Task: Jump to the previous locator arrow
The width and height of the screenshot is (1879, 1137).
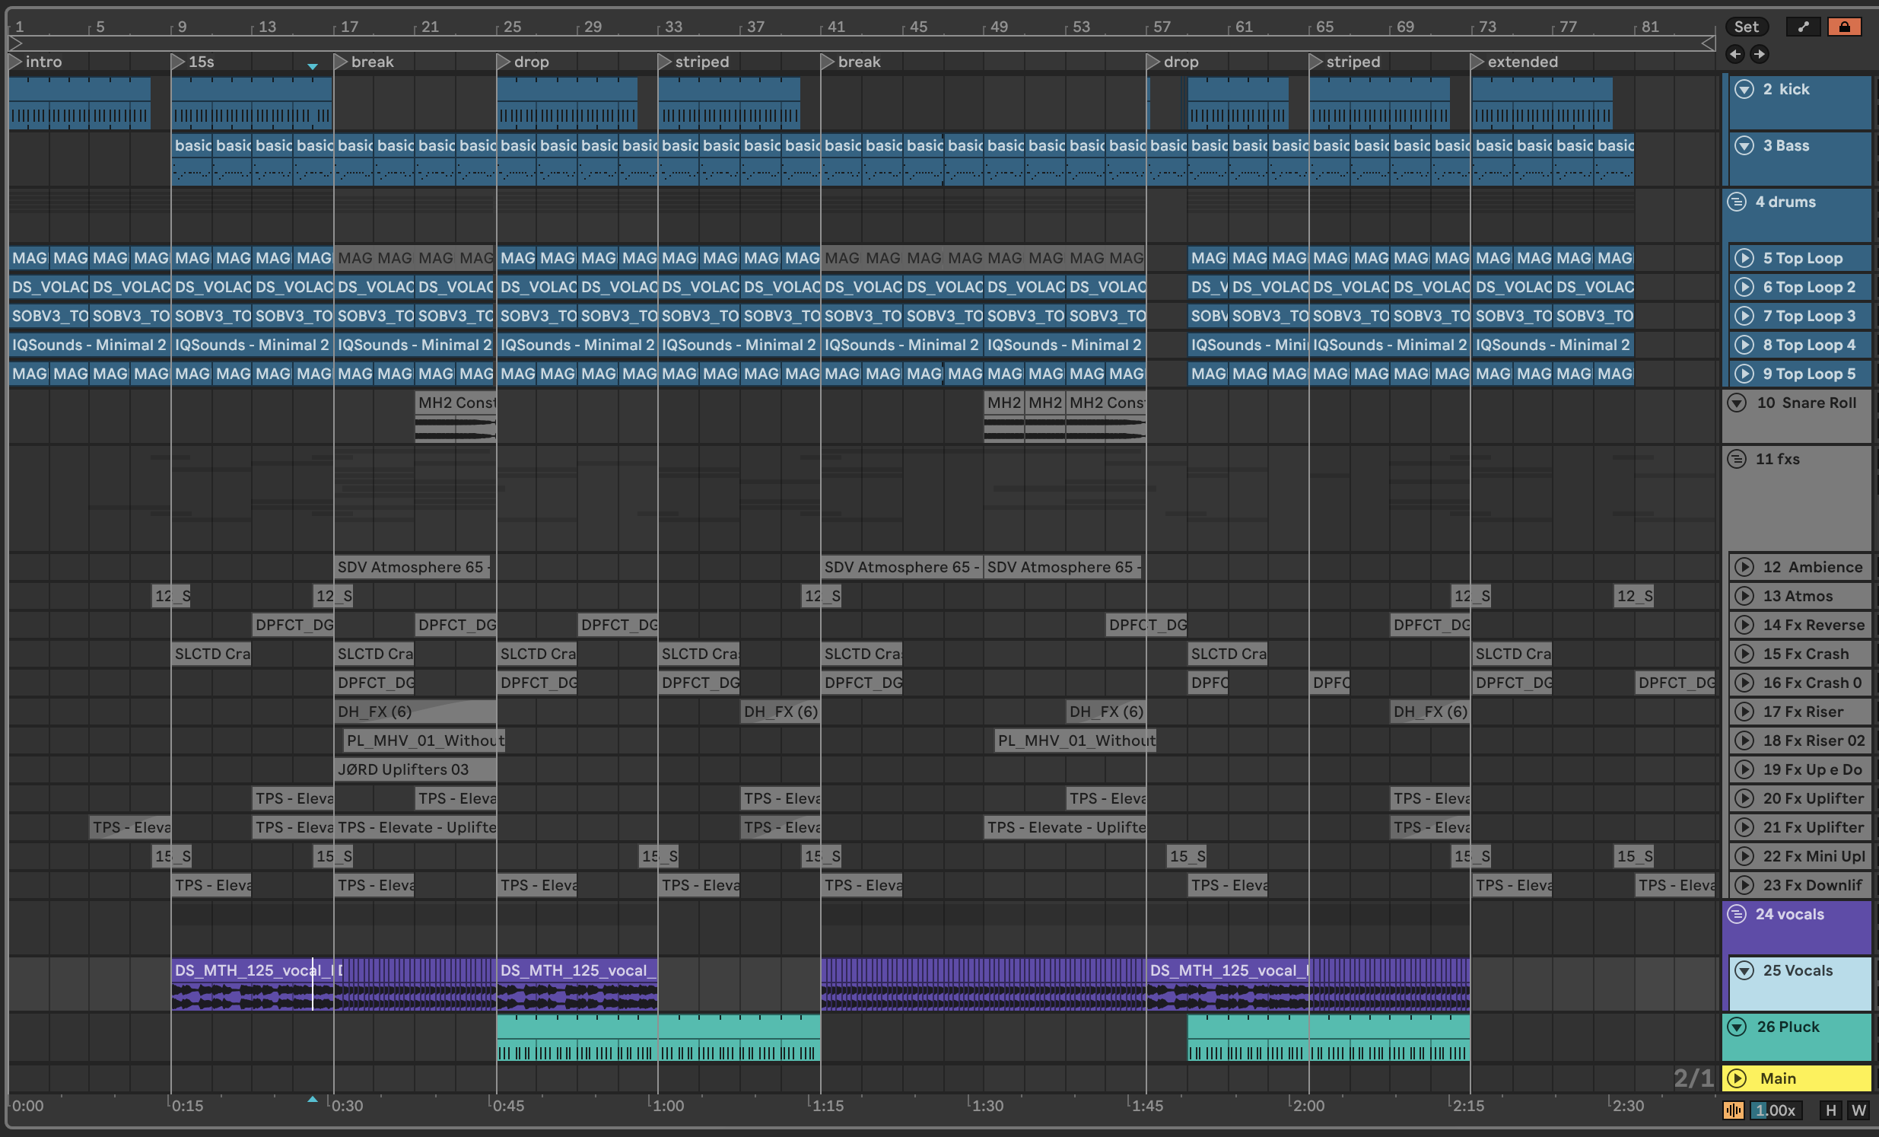Action: [1735, 54]
